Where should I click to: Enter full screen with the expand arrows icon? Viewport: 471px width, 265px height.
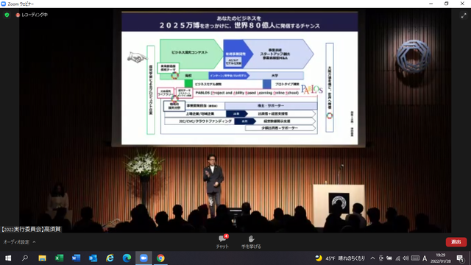pyautogui.click(x=464, y=16)
